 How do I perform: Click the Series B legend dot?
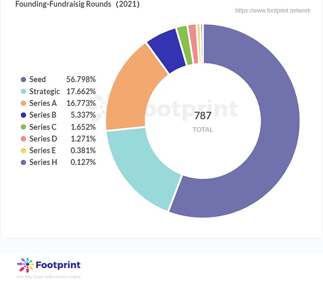[23, 115]
